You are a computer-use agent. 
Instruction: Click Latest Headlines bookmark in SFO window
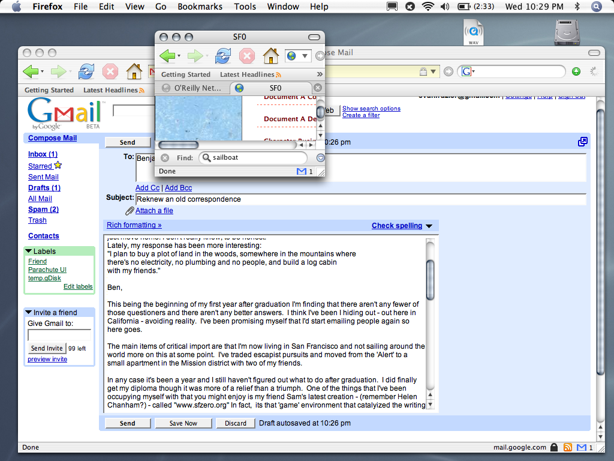251,74
